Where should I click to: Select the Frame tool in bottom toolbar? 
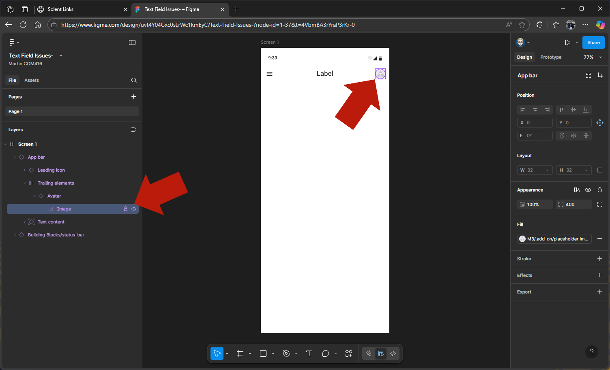click(240, 353)
